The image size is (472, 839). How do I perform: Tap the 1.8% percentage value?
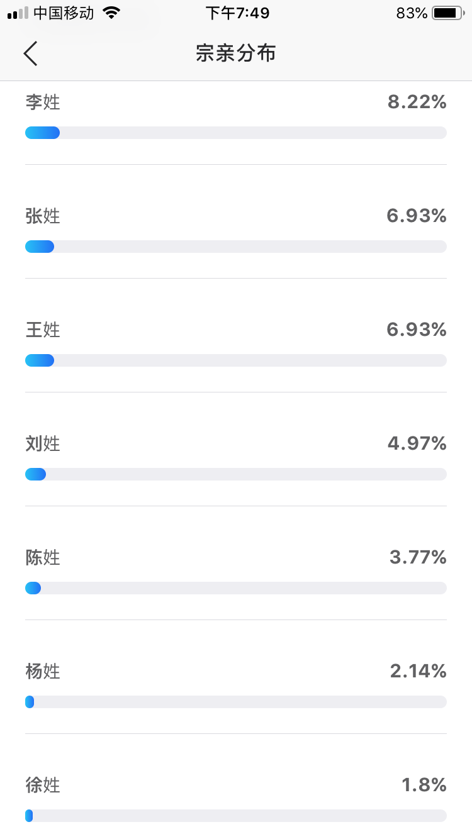click(424, 785)
